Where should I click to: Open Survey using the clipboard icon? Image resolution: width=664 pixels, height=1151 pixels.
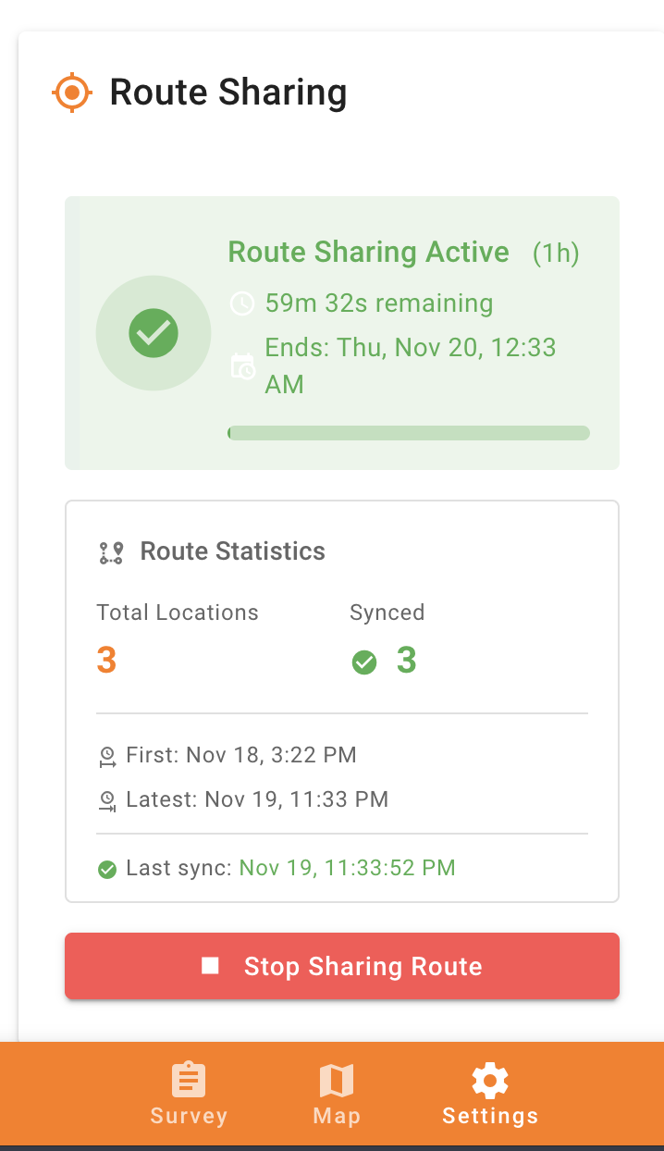pos(188,1079)
